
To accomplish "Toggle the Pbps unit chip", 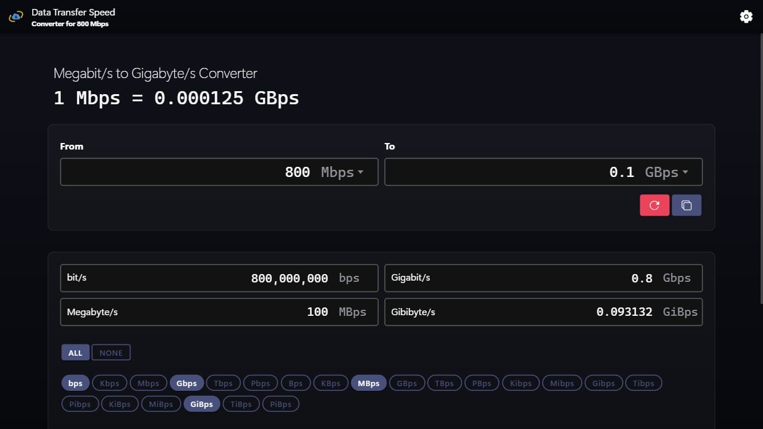I will 260,383.
